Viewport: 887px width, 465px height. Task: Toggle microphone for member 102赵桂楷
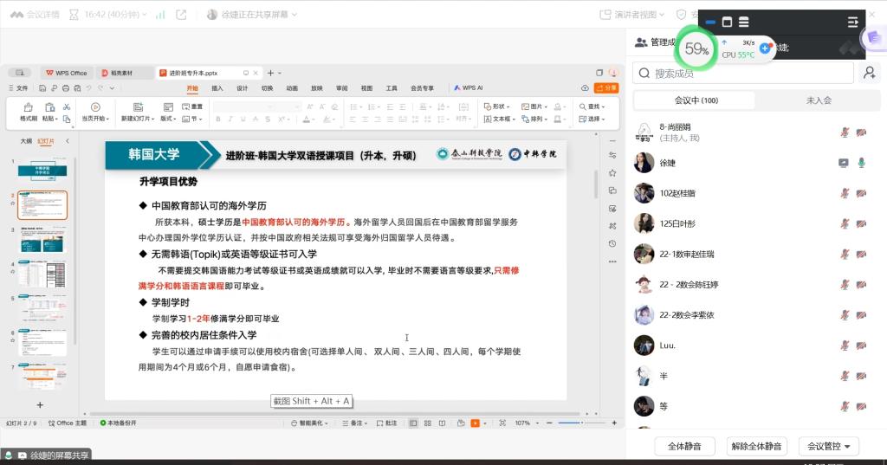845,193
